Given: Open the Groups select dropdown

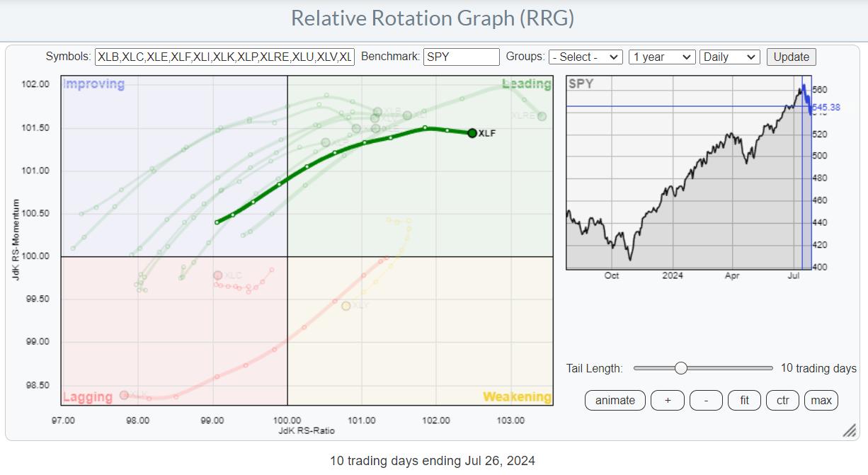Looking at the screenshot, I should coord(586,57).
